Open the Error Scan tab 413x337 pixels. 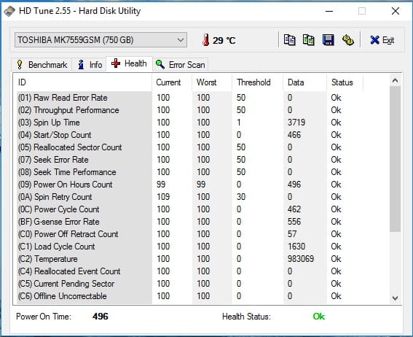[x=181, y=65]
